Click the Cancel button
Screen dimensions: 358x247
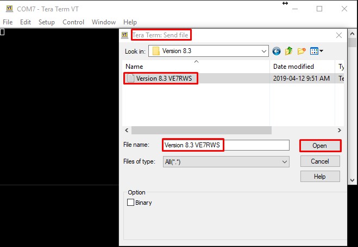pos(320,161)
